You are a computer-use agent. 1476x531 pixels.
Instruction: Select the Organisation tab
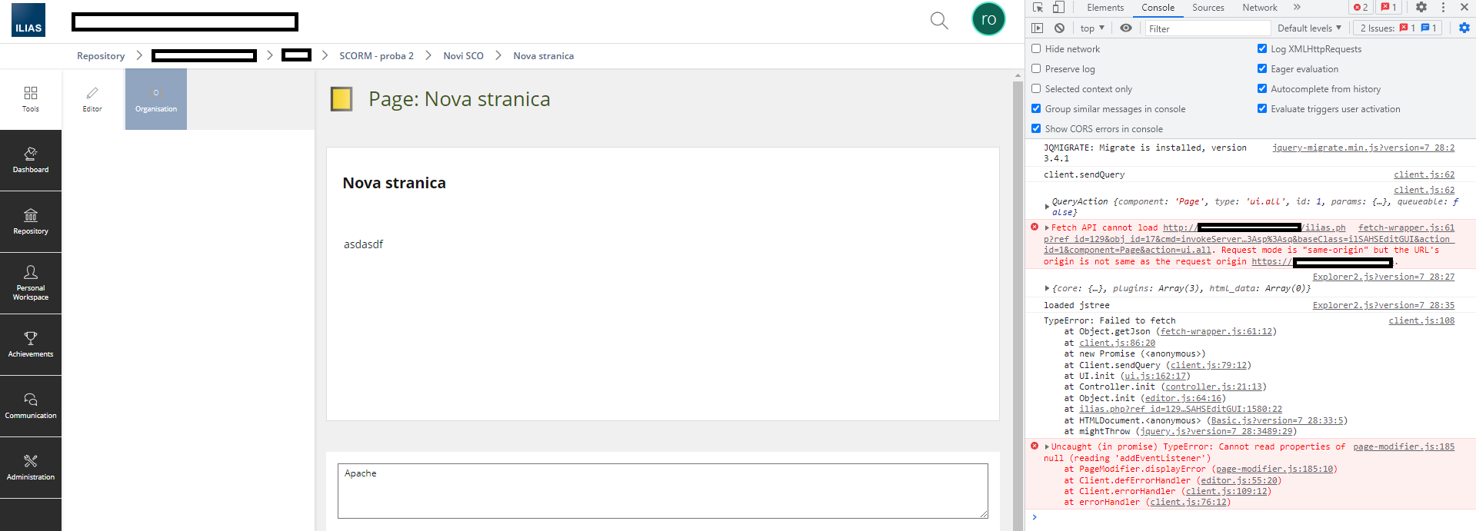[156, 99]
